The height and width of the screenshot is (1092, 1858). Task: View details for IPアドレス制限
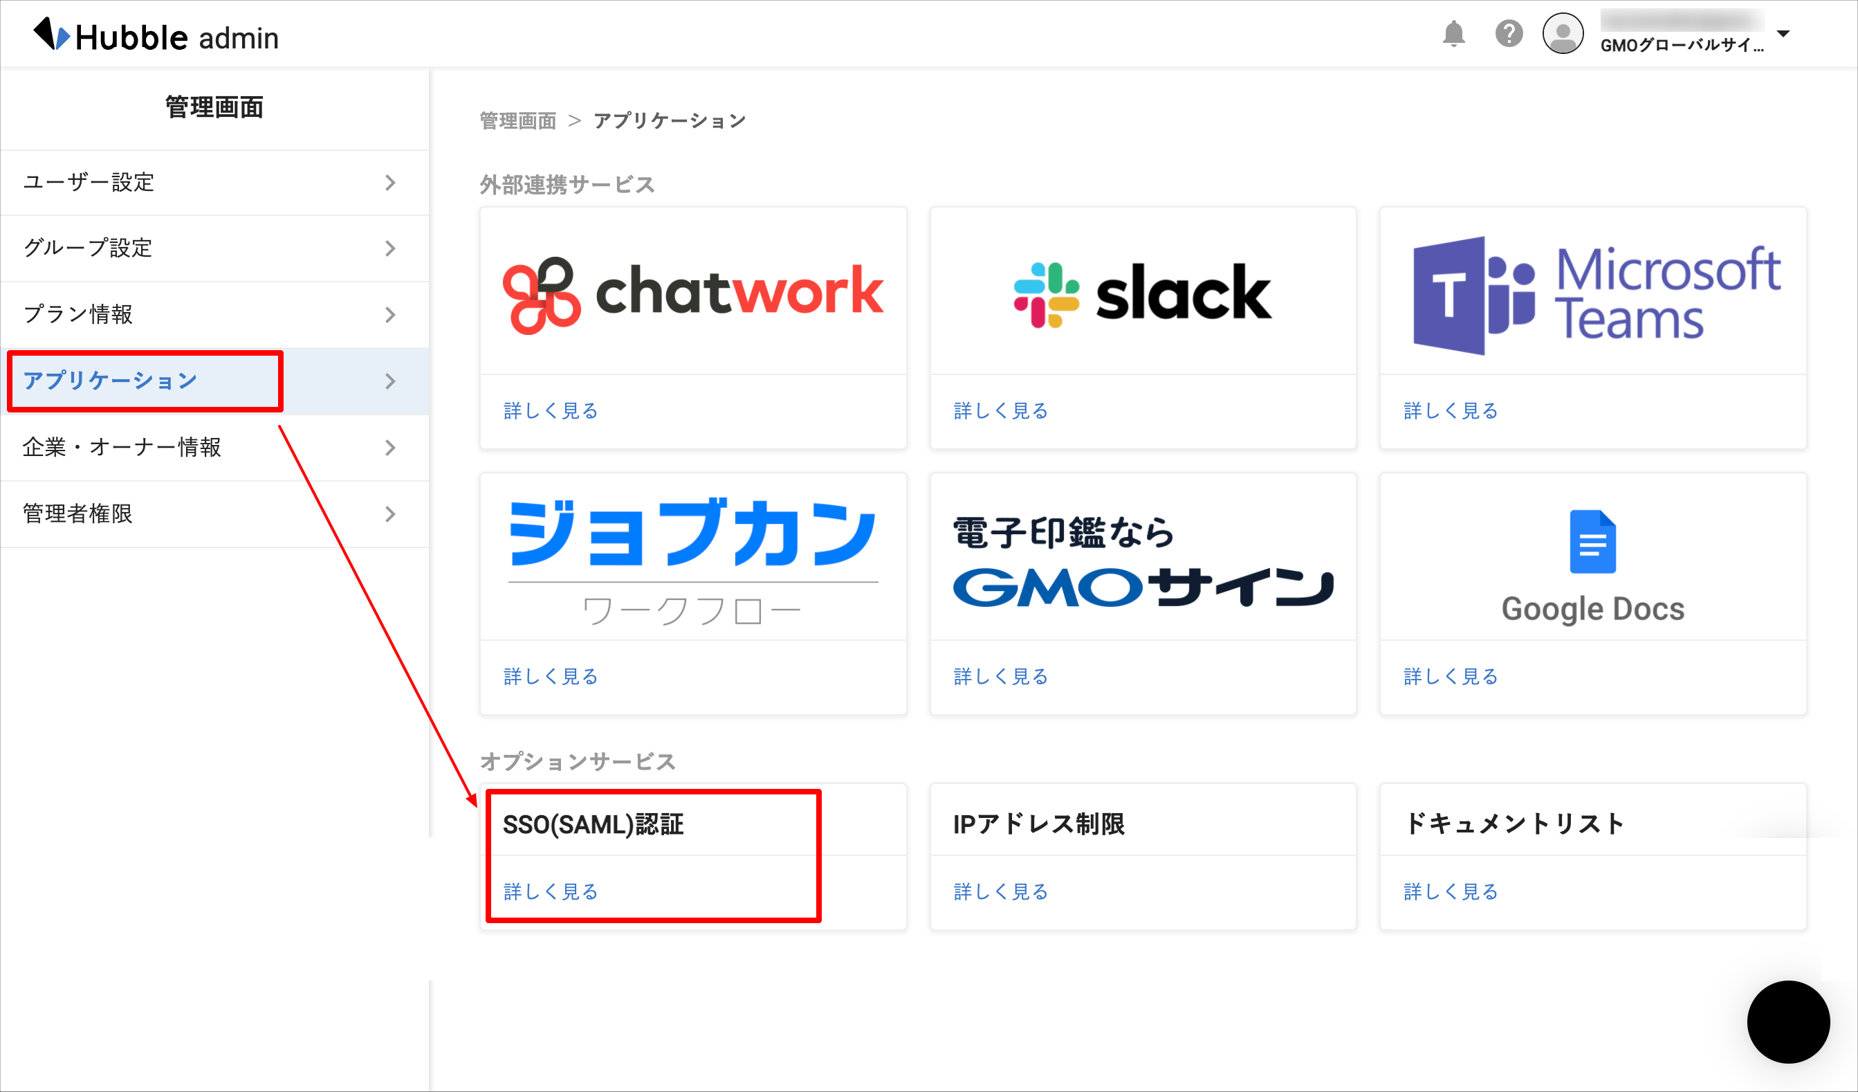pyautogui.click(x=1000, y=891)
